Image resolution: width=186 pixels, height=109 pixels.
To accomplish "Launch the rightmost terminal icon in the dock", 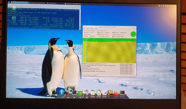I will click(x=122, y=93).
